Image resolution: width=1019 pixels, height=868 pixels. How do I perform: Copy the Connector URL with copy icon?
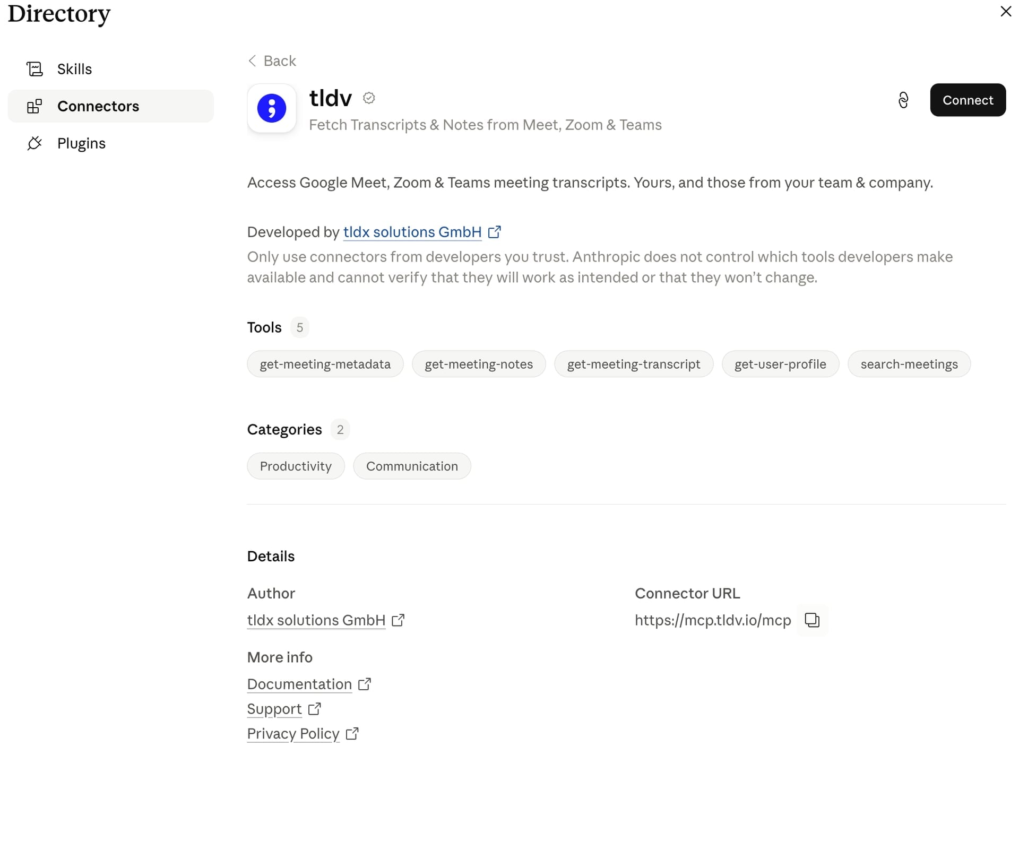point(813,620)
